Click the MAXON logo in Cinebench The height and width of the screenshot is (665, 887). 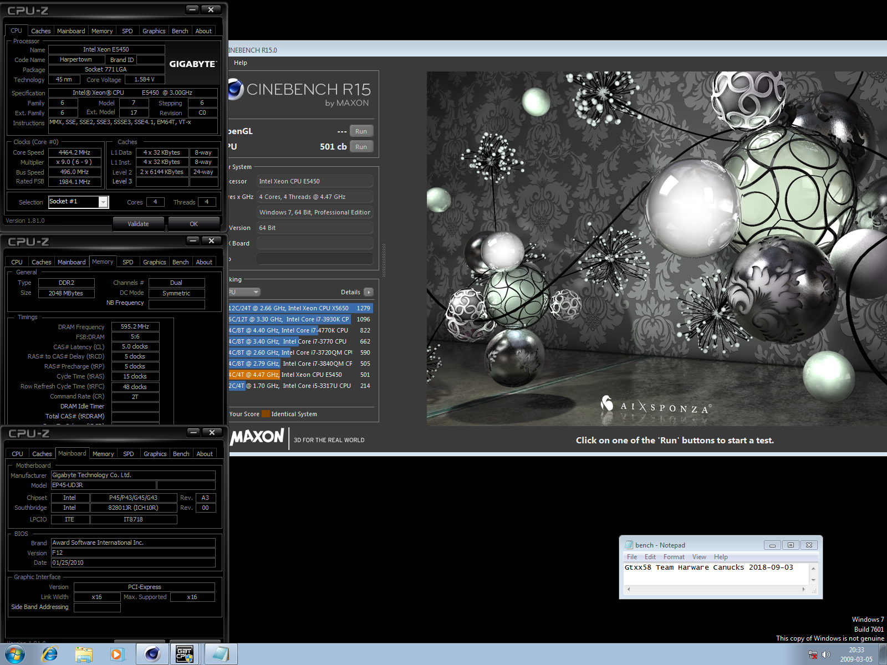[257, 437]
